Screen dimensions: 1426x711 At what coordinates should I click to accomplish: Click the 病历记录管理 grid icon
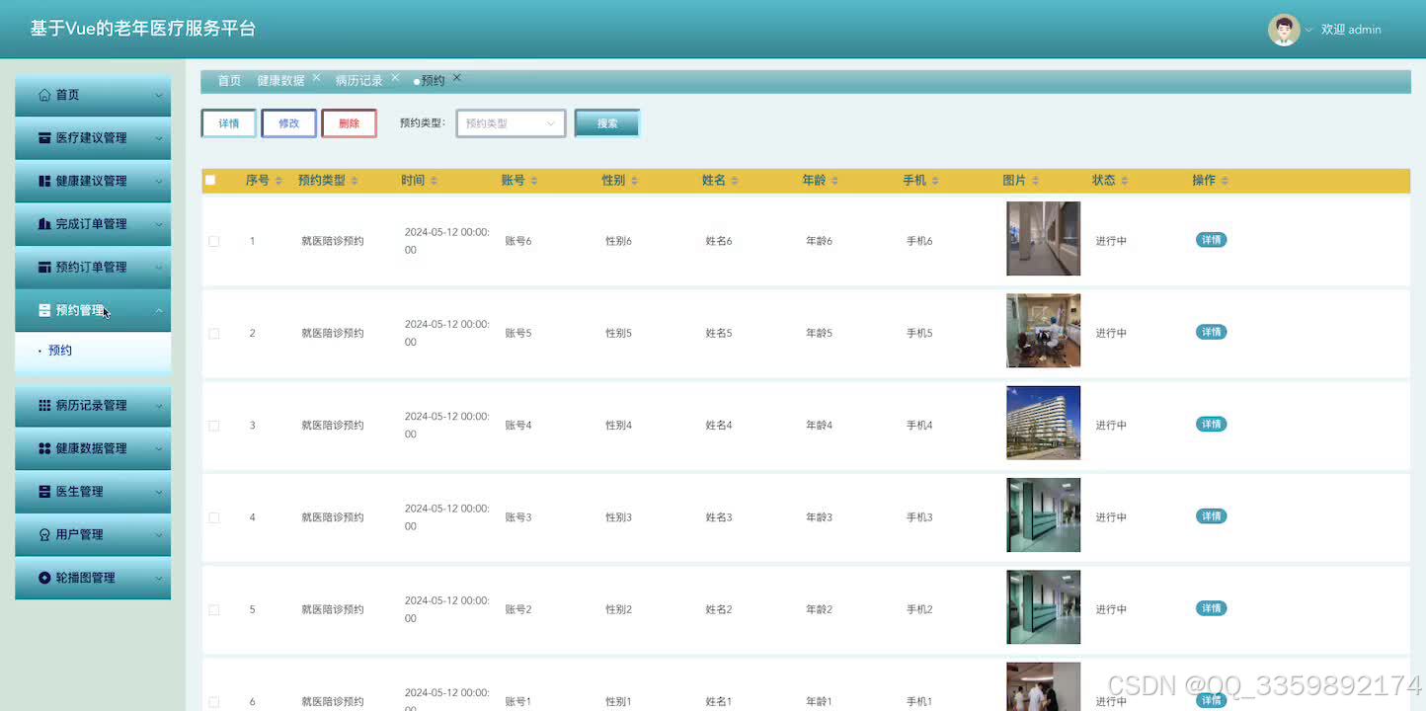[44, 405]
